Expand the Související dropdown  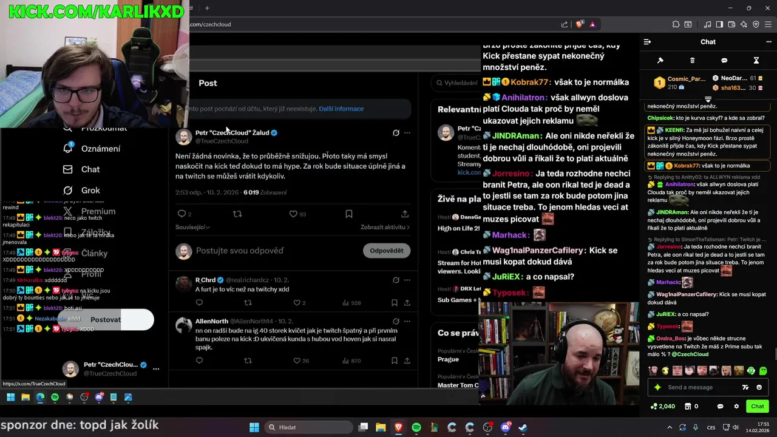[x=192, y=227]
